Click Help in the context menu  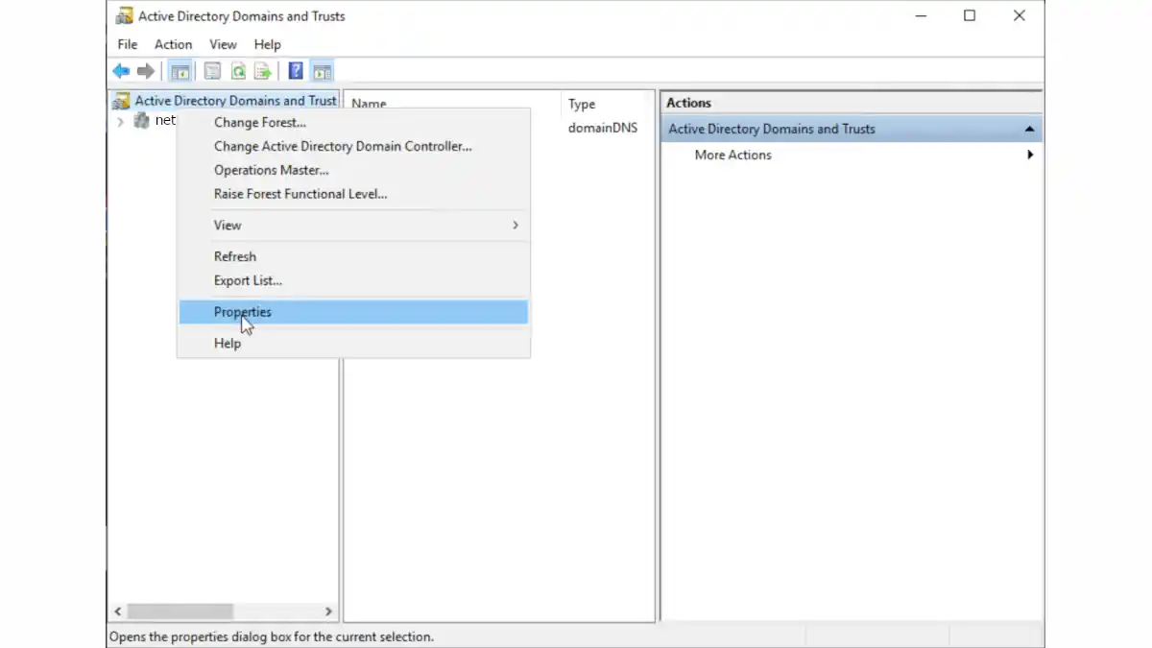click(353, 343)
